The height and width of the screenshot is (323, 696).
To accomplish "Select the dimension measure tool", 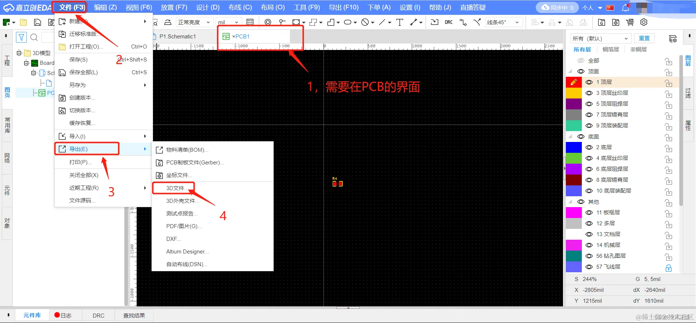I will pyautogui.click(x=414, y=22).
